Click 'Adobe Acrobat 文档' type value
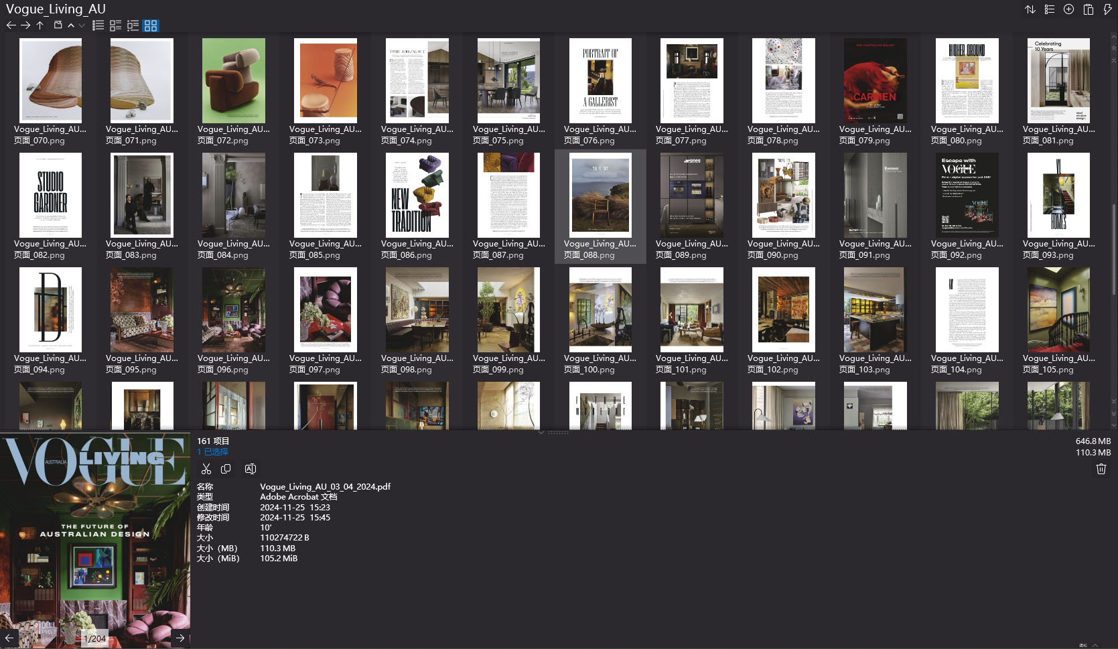The image size is (1118, 649). tap(299, 497)
